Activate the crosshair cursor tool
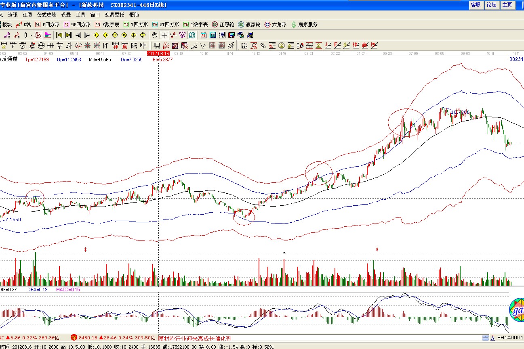524x349 pixels. pos(164,35)
